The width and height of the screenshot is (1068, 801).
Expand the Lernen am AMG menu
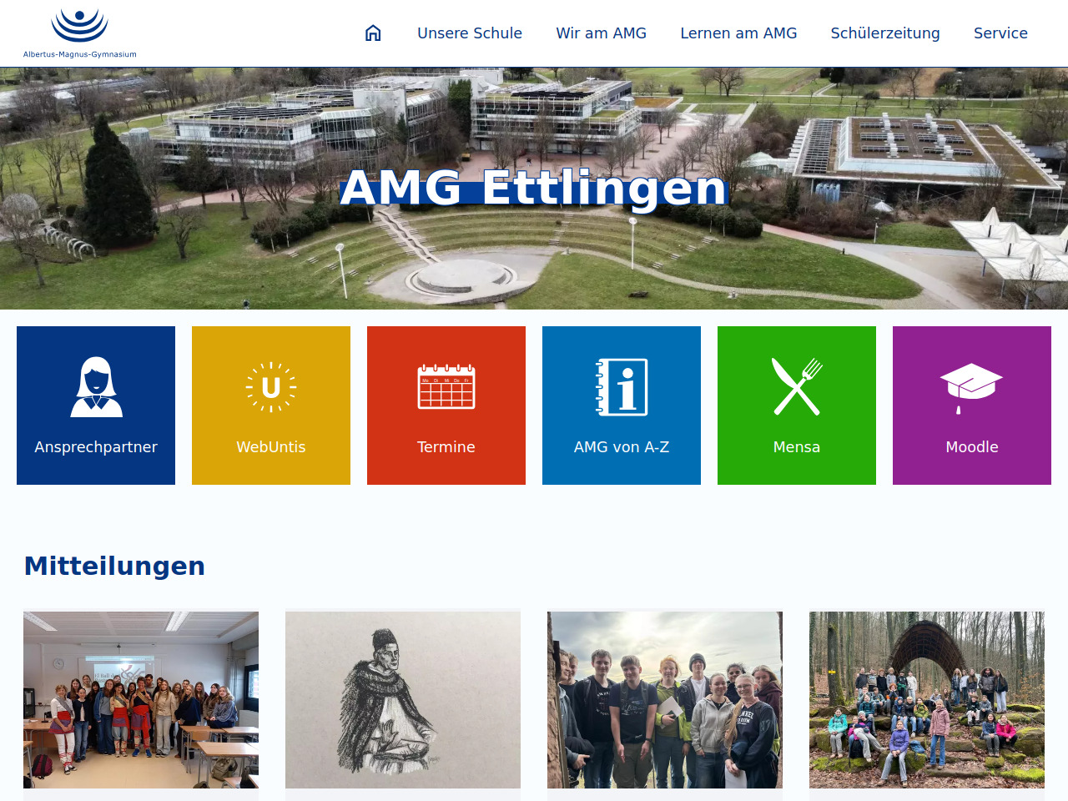pyautogui.click(x=738, y=33)
